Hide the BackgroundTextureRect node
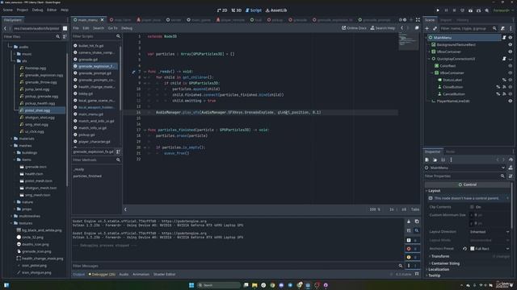Viewport: 517px width, 290px height. coord(511,44)
